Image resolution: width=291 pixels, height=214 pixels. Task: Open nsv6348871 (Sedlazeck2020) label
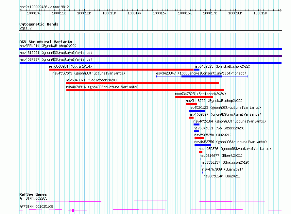(91, 80)
